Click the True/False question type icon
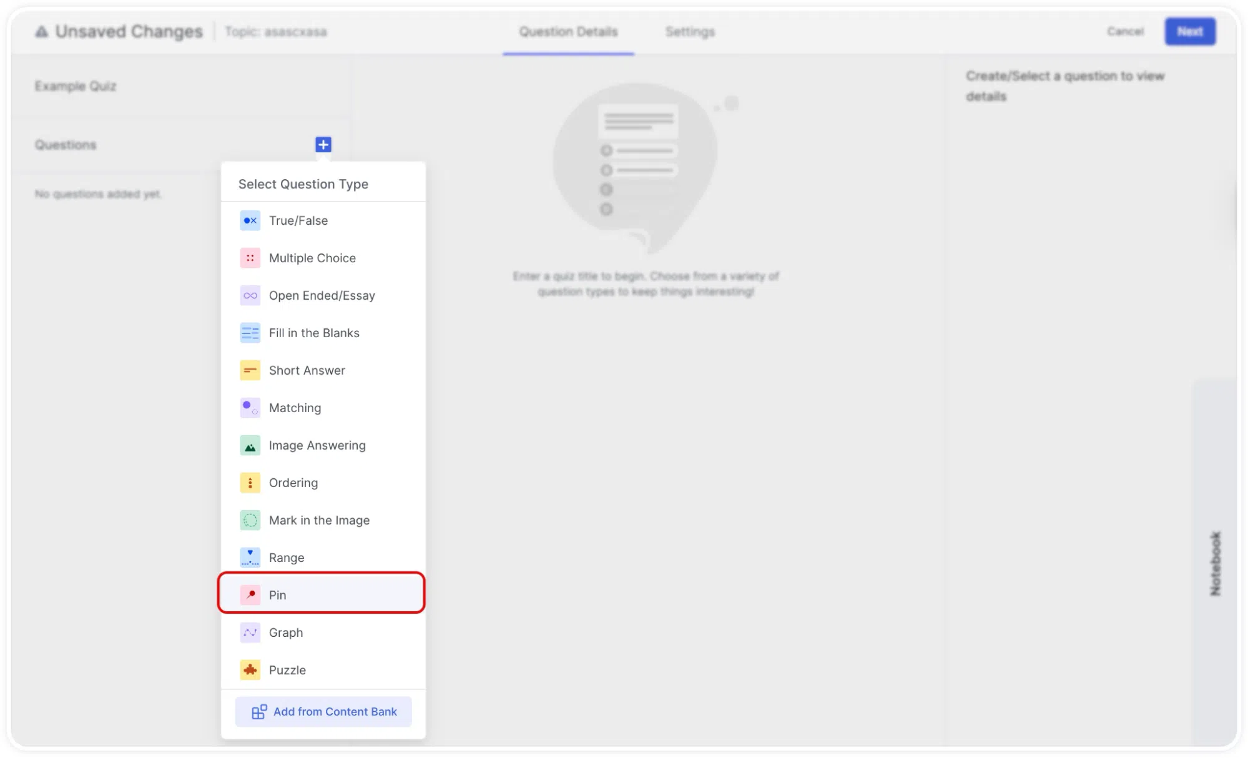The height and width of the screenshot is (758, 1248). pos(250,220)
